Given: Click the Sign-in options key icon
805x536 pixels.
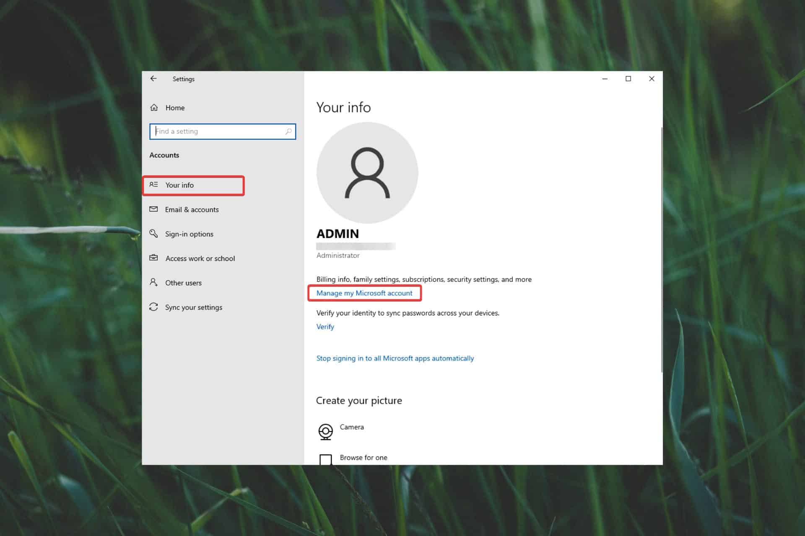Looking at the screenshot, I should pos(153,233).
